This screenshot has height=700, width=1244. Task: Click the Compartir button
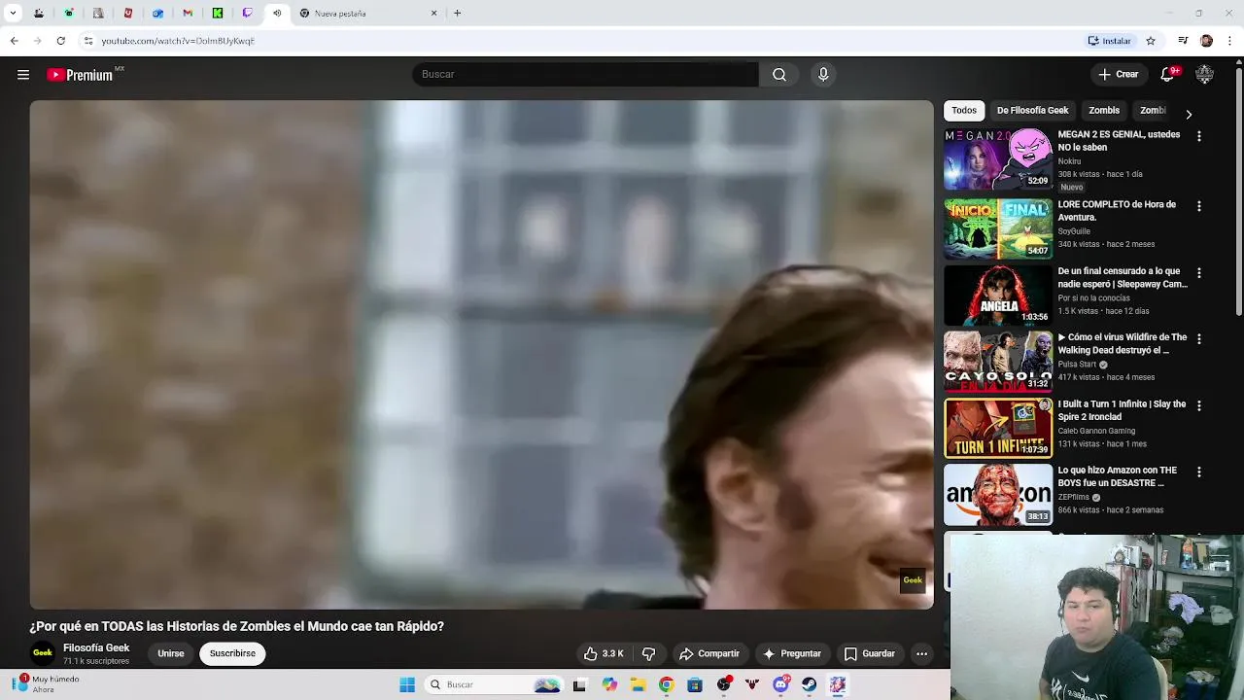[x=709, y=653]
